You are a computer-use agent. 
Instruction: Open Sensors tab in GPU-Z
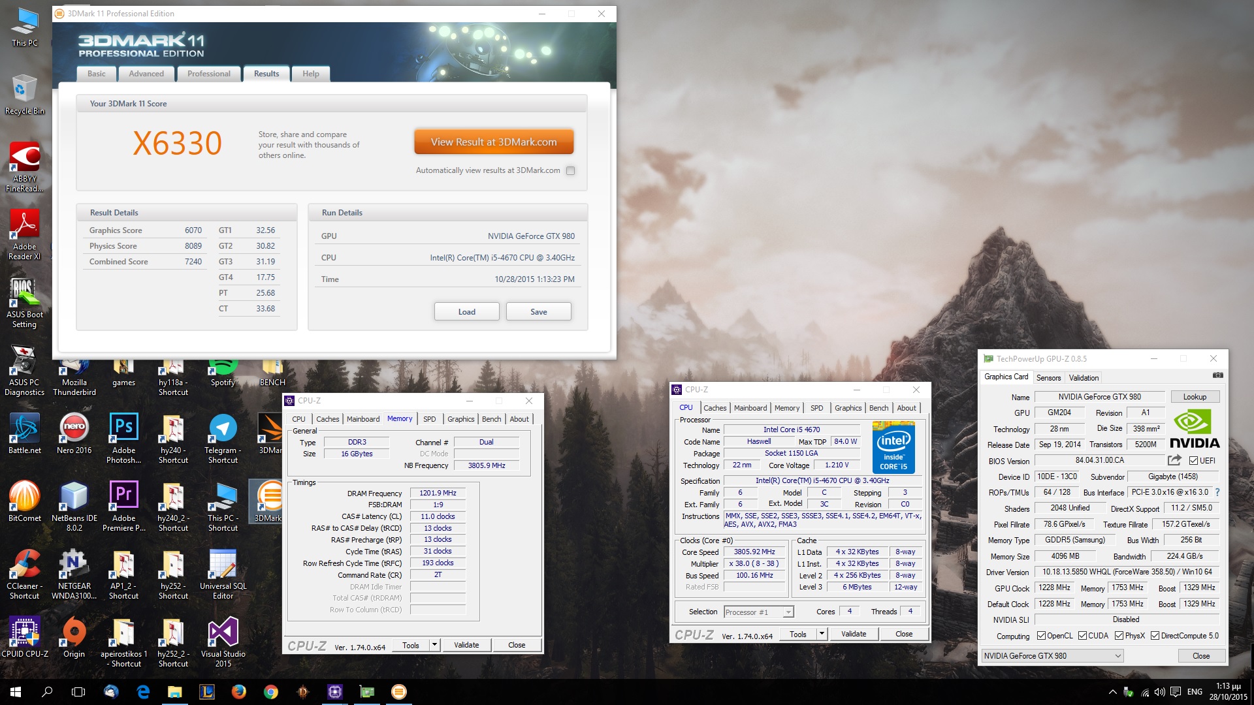click(x=1048, y=377)
